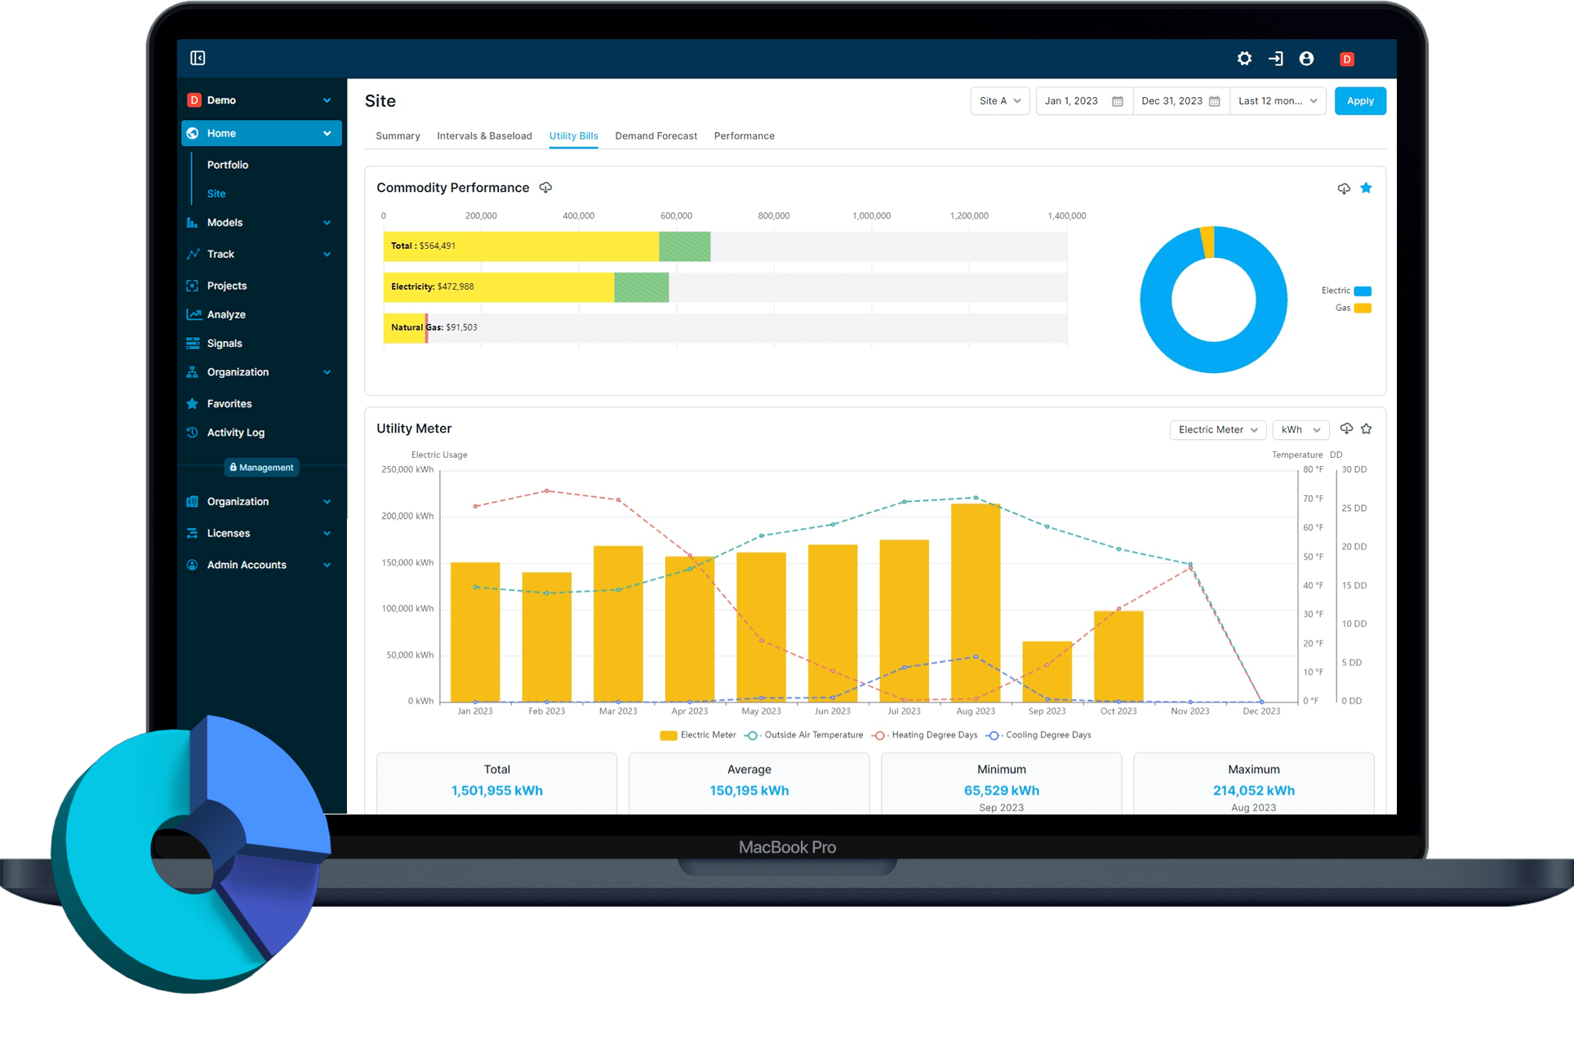Favorite the Utility Meter card star
This screenshot has width=1574, height=1043.
pyautogui.click(x=1366, y=429)
